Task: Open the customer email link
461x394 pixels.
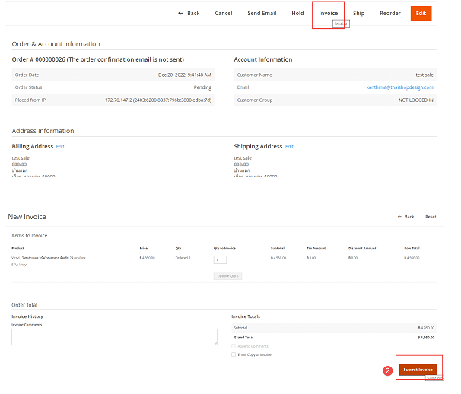Action: pyautogui.click(x=399, y=87)
